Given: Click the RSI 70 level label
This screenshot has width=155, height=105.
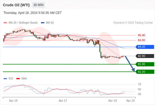Looking at the screenshot, I should pos(139,84).
